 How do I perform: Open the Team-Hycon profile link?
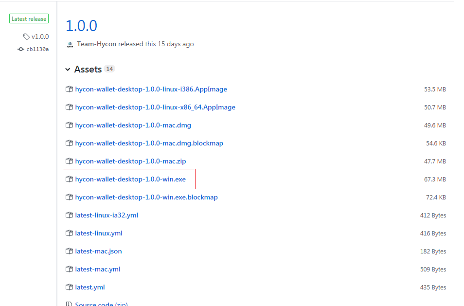tap(96, 44)
